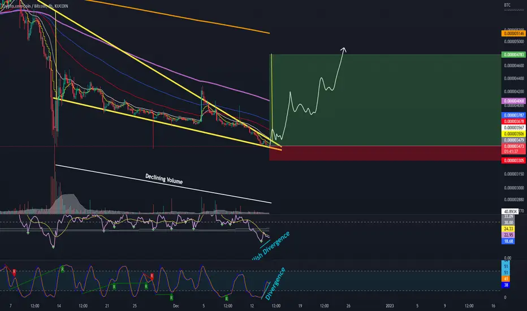The height and width of the screenshot is (311, 527).
Task: Select the 40.893K volume value tag
Action: (x=510, y=211)
